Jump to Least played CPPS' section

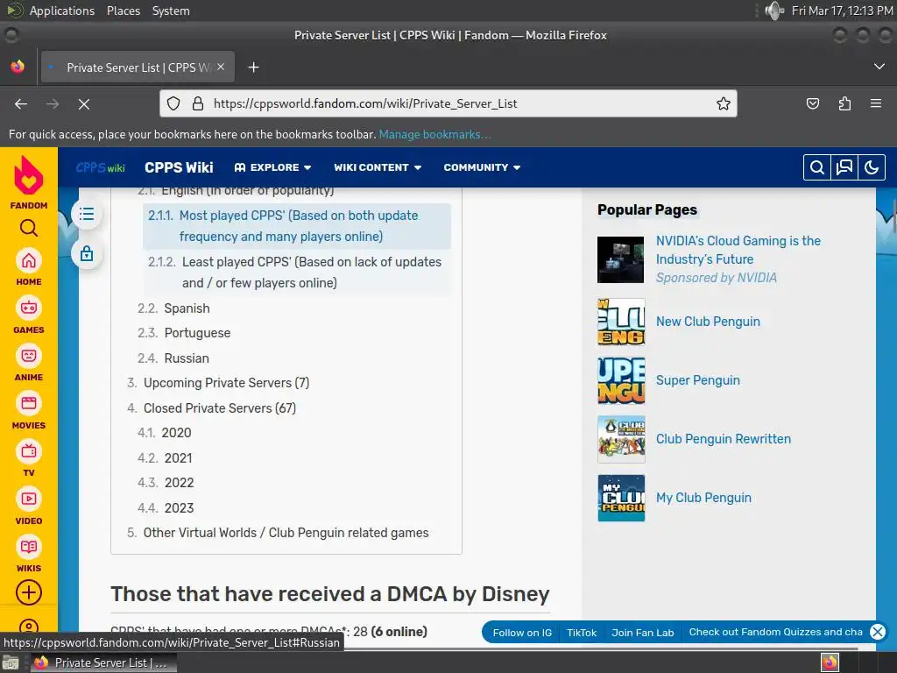(297, 273)
